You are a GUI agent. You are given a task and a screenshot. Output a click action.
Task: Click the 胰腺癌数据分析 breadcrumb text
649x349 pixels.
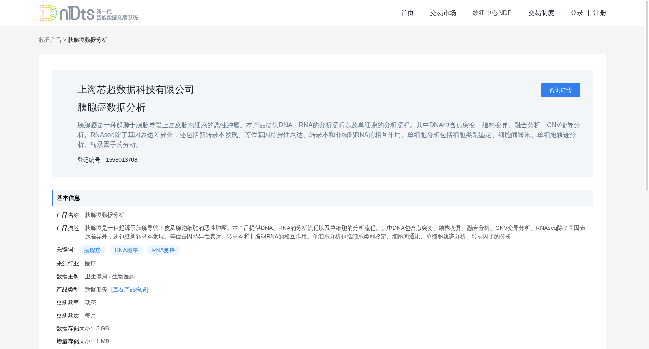coord(88,40)
